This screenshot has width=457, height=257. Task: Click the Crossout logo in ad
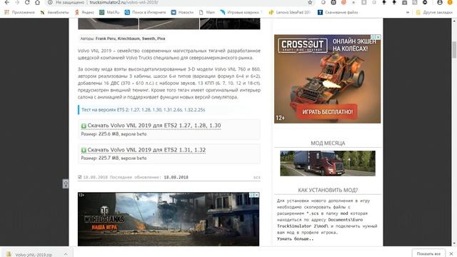click(303, 46)
